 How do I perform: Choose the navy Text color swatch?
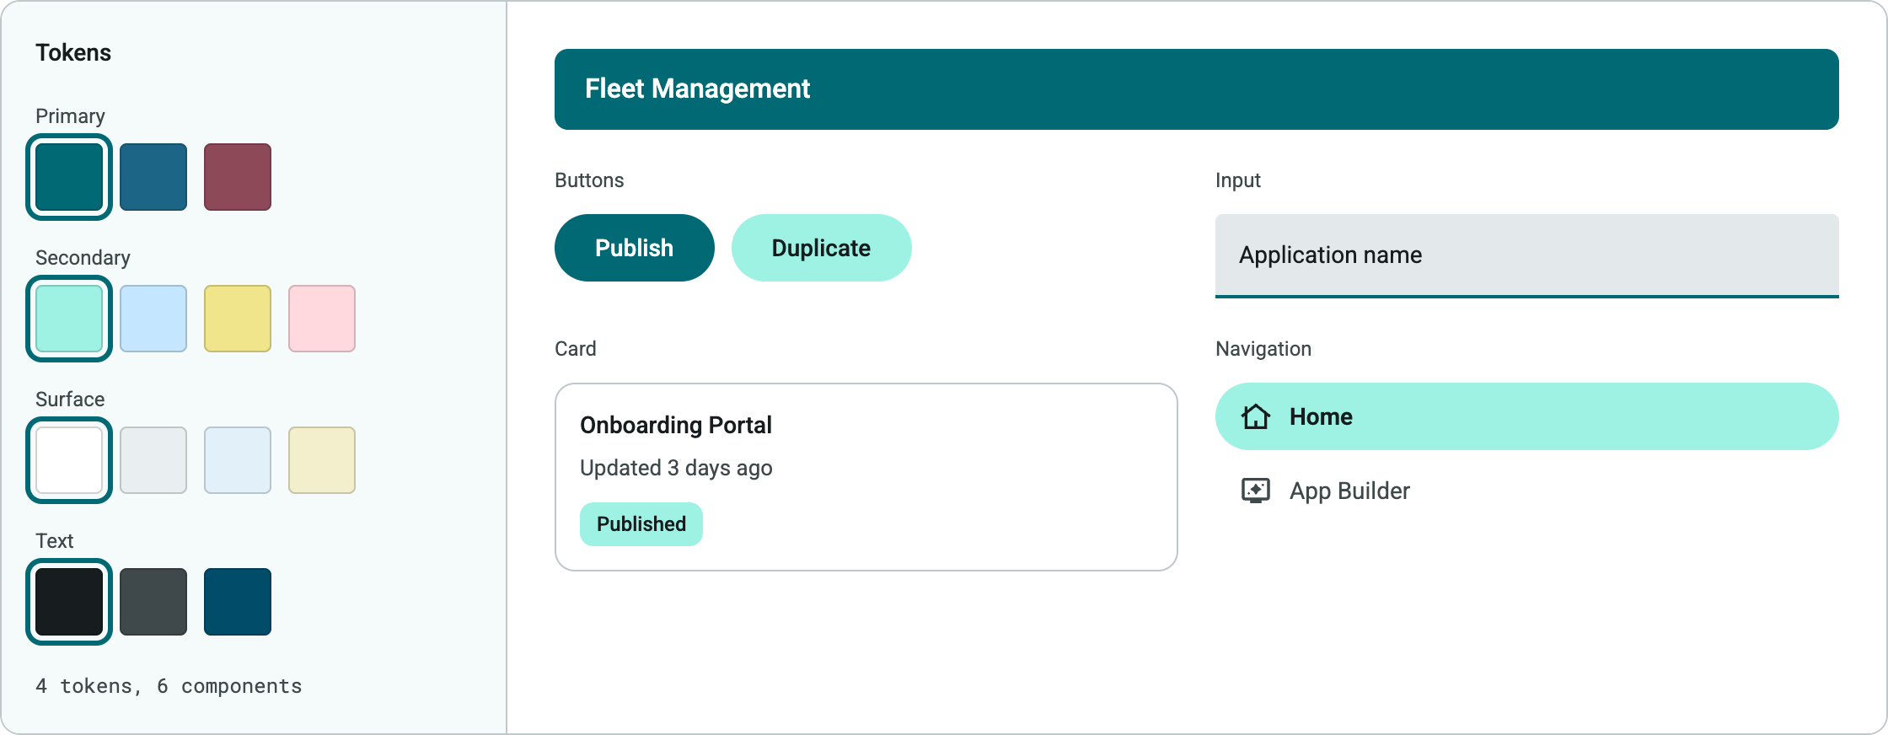click(238, 602)
